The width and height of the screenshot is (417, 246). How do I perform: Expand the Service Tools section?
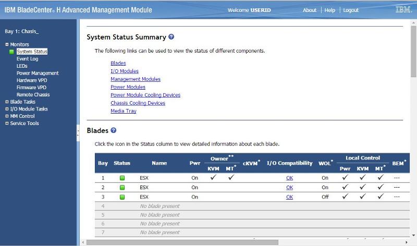tap(7, 123)
